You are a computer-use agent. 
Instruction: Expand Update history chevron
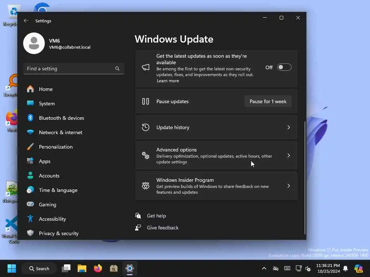[289, 127]
